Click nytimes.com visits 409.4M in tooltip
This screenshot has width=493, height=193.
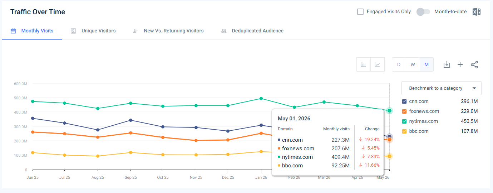click(340, 157)
